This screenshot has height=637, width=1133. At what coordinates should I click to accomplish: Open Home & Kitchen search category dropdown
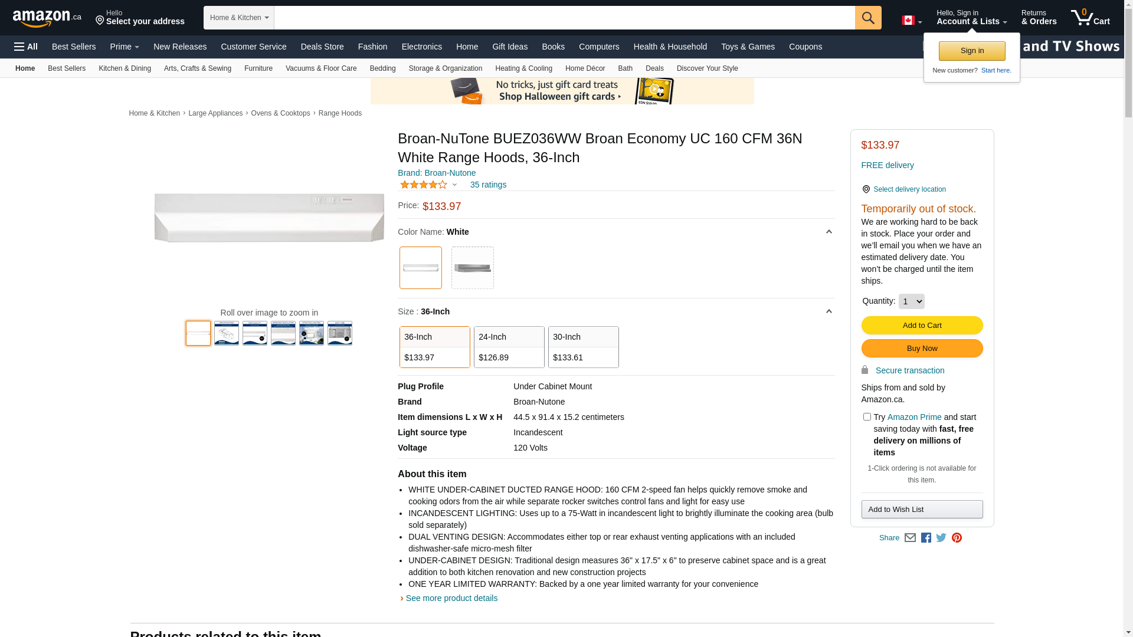[x=239, y=18]
